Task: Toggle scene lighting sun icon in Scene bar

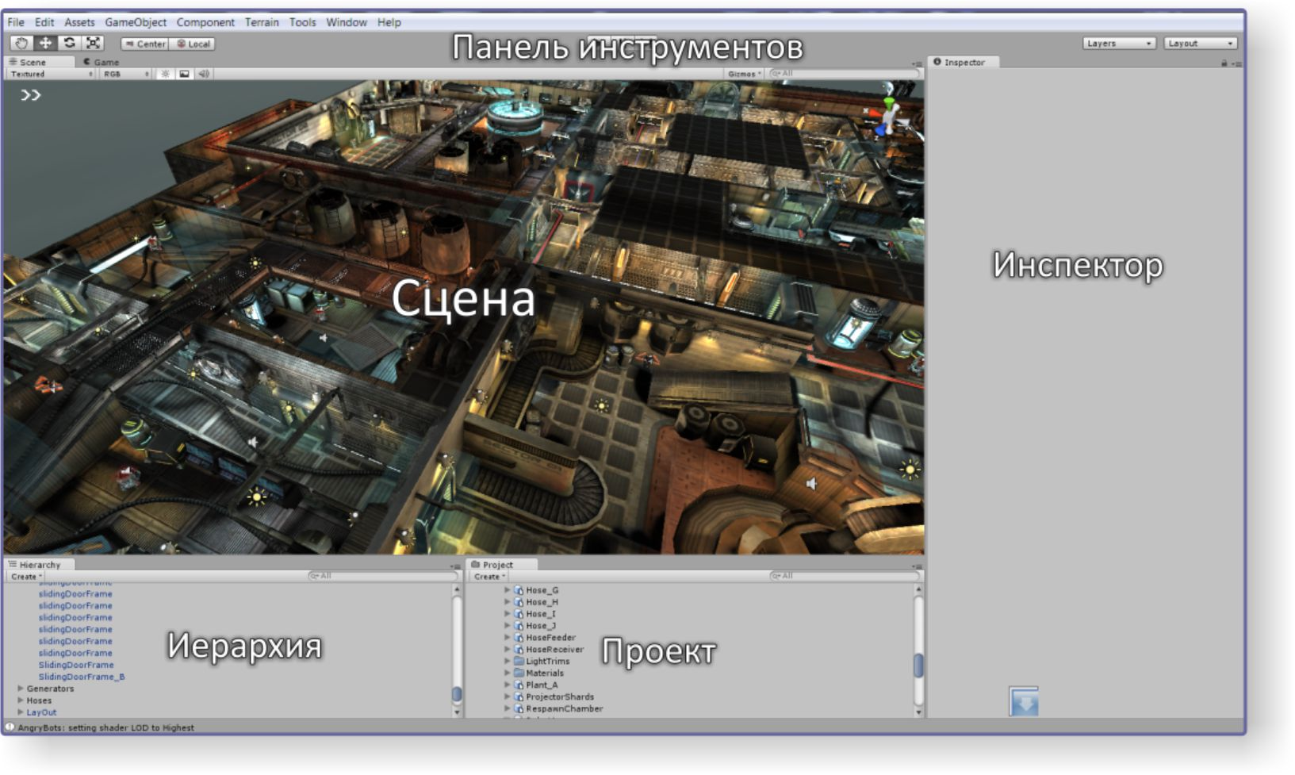Action: pos(165,74)
